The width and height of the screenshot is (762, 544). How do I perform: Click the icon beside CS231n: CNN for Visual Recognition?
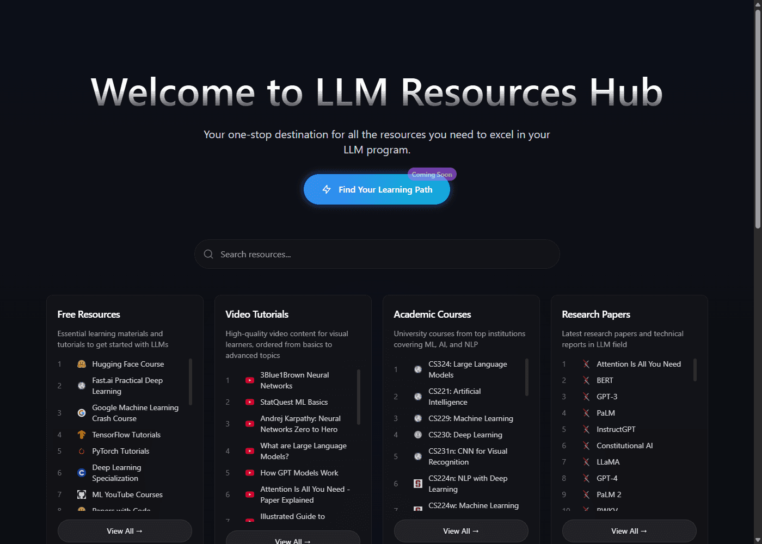(x=418, y=456)
